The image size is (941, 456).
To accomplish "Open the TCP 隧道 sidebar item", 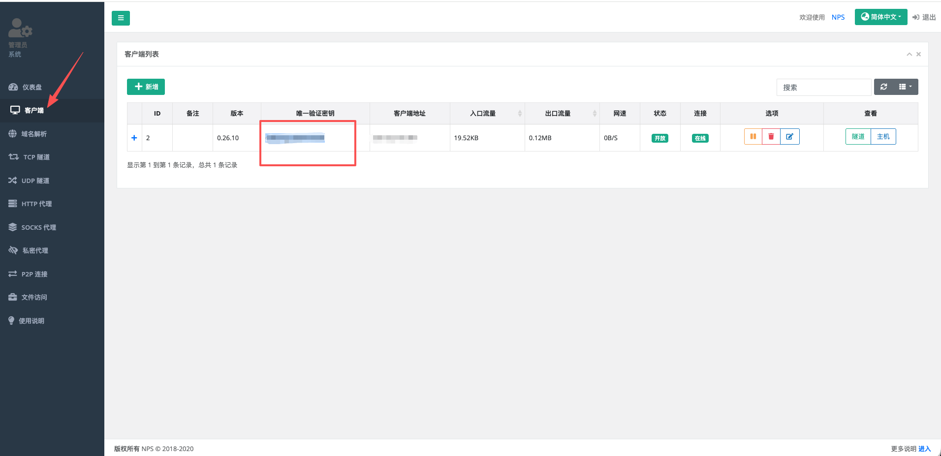I will 36,157.
